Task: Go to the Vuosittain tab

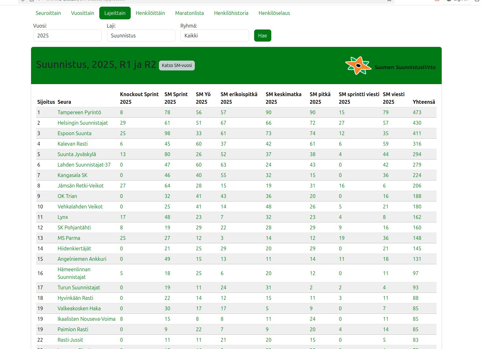Action: 82,13
